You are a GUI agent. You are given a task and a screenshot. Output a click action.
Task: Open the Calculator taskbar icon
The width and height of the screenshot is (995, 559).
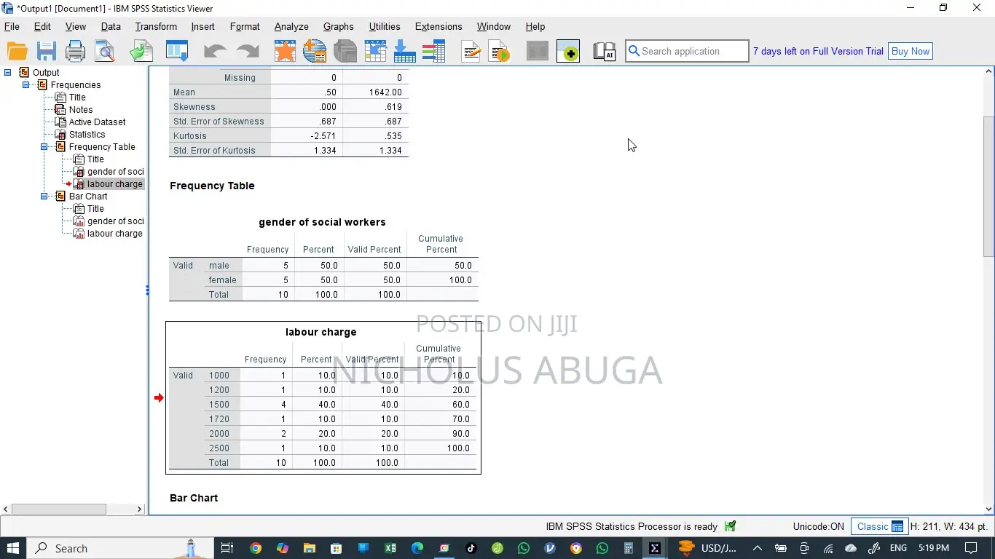coord(629,548)
